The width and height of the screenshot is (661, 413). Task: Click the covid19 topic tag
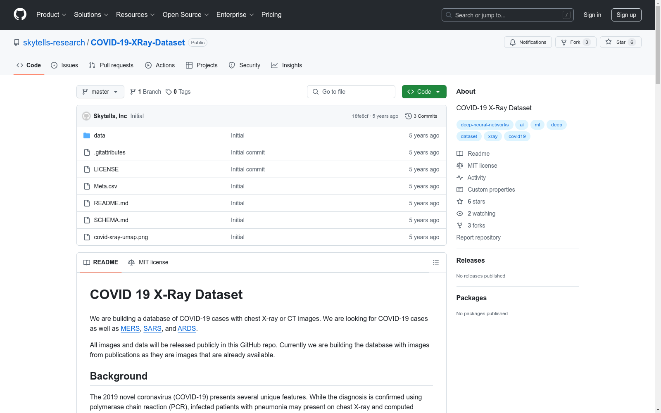[x=517, y=136]
